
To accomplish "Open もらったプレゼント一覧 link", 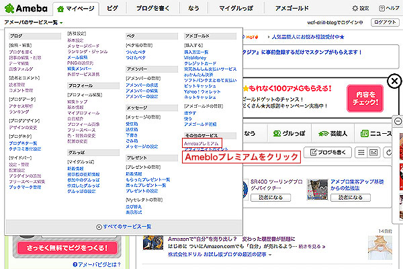I will pyautogui.click(x=148, y=180).
